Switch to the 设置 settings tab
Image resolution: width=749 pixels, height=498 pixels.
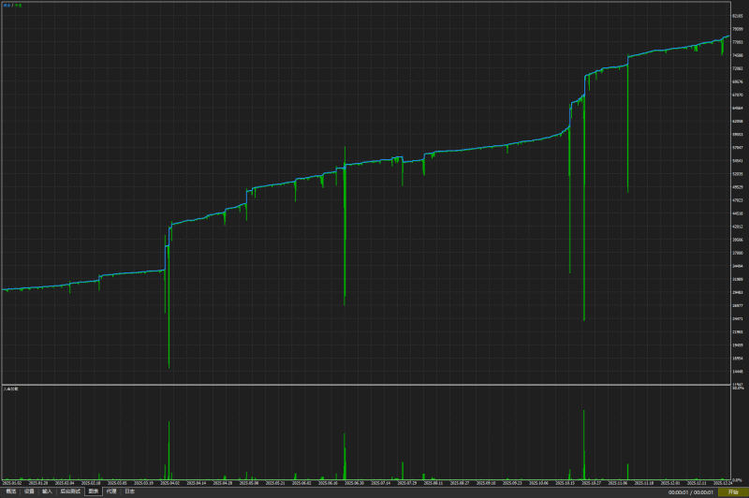tap(29, 491)
